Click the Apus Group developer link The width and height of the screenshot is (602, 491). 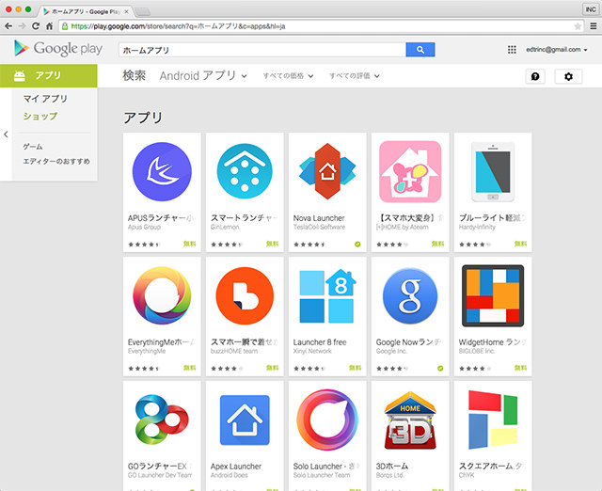(x=144, y=227)
